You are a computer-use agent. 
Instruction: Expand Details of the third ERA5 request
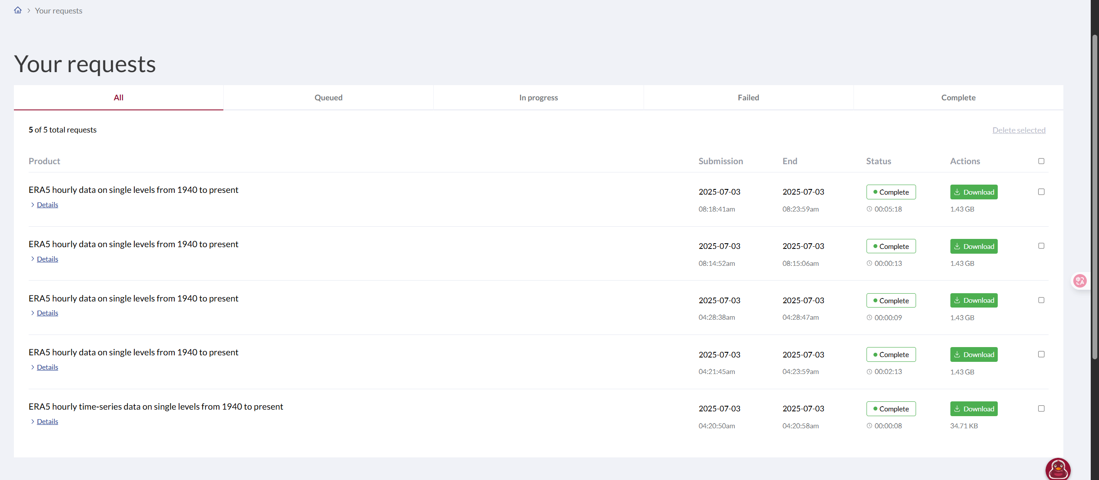pos(47,313)
